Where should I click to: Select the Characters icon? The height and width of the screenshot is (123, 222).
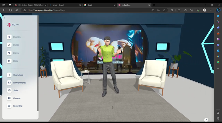point(9,75)
